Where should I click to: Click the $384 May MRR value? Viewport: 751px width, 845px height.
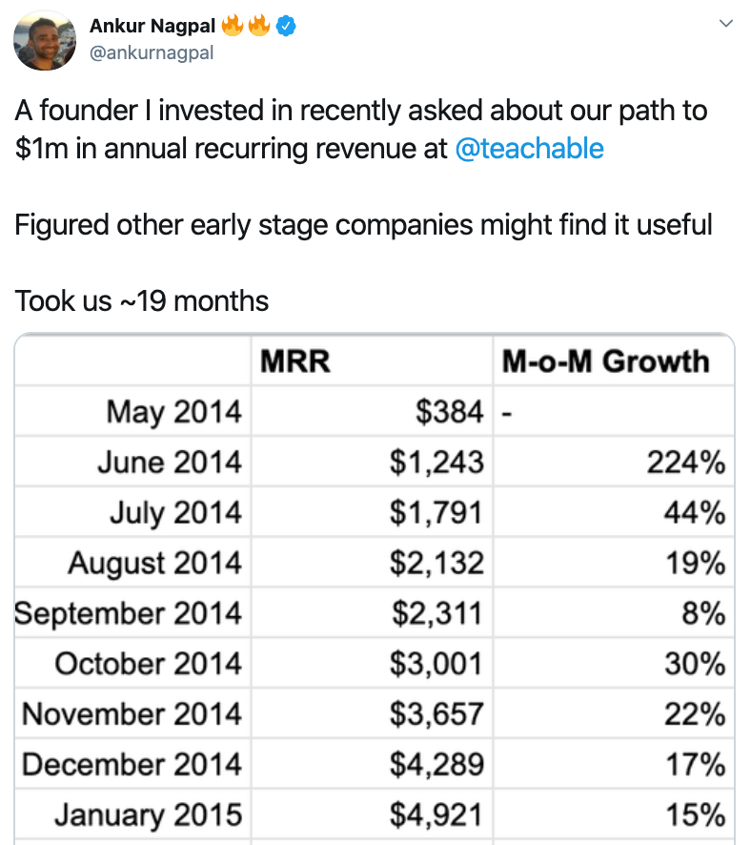point(450,411)
